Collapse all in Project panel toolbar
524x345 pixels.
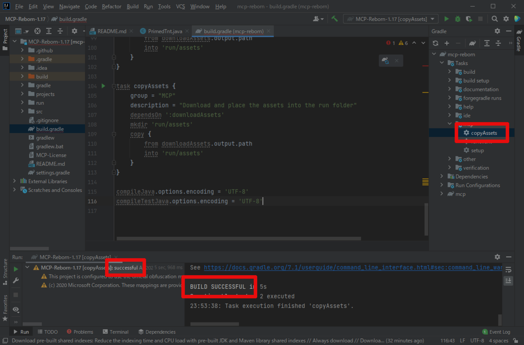coord(60,31)
